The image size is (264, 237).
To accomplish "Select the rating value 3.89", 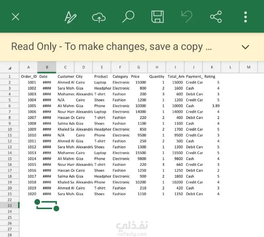I will coord(212,106).
